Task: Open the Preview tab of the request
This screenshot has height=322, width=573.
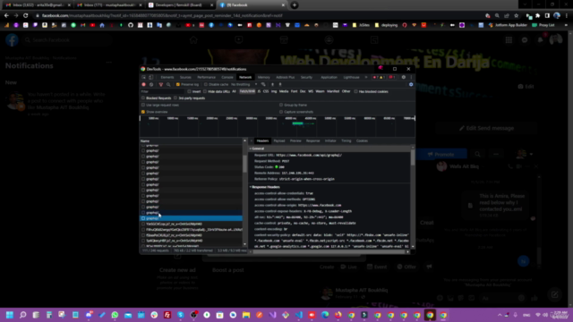Action: pos(295,141)
